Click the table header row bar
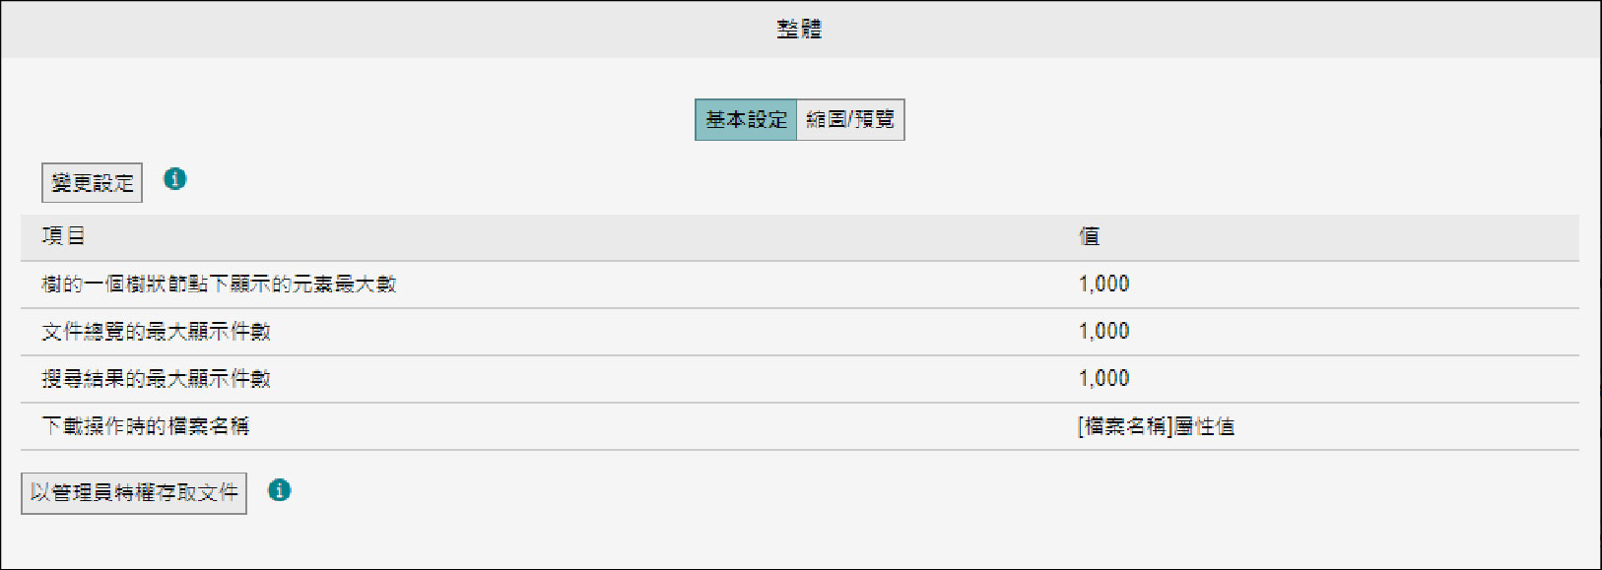Image resolution: width=1602 pixels, height=570 pixels. pyautogui.click(x=800, y=237)
